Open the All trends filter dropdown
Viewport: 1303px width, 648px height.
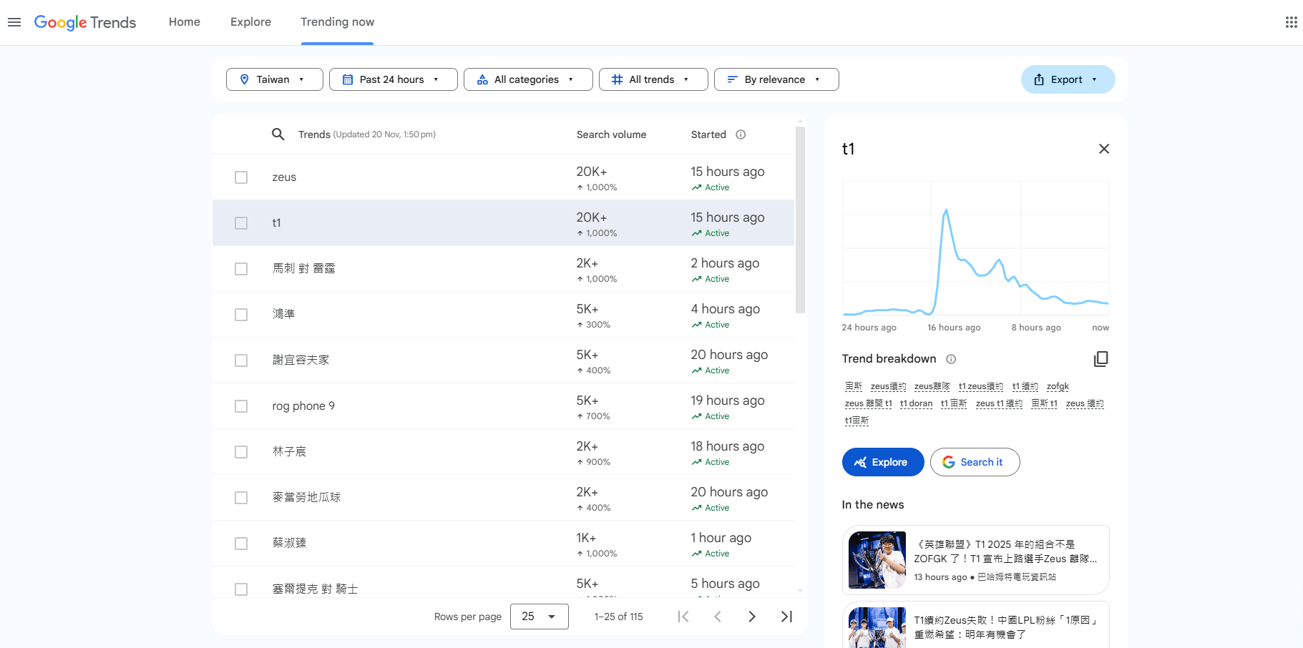[x=653, y=79]
